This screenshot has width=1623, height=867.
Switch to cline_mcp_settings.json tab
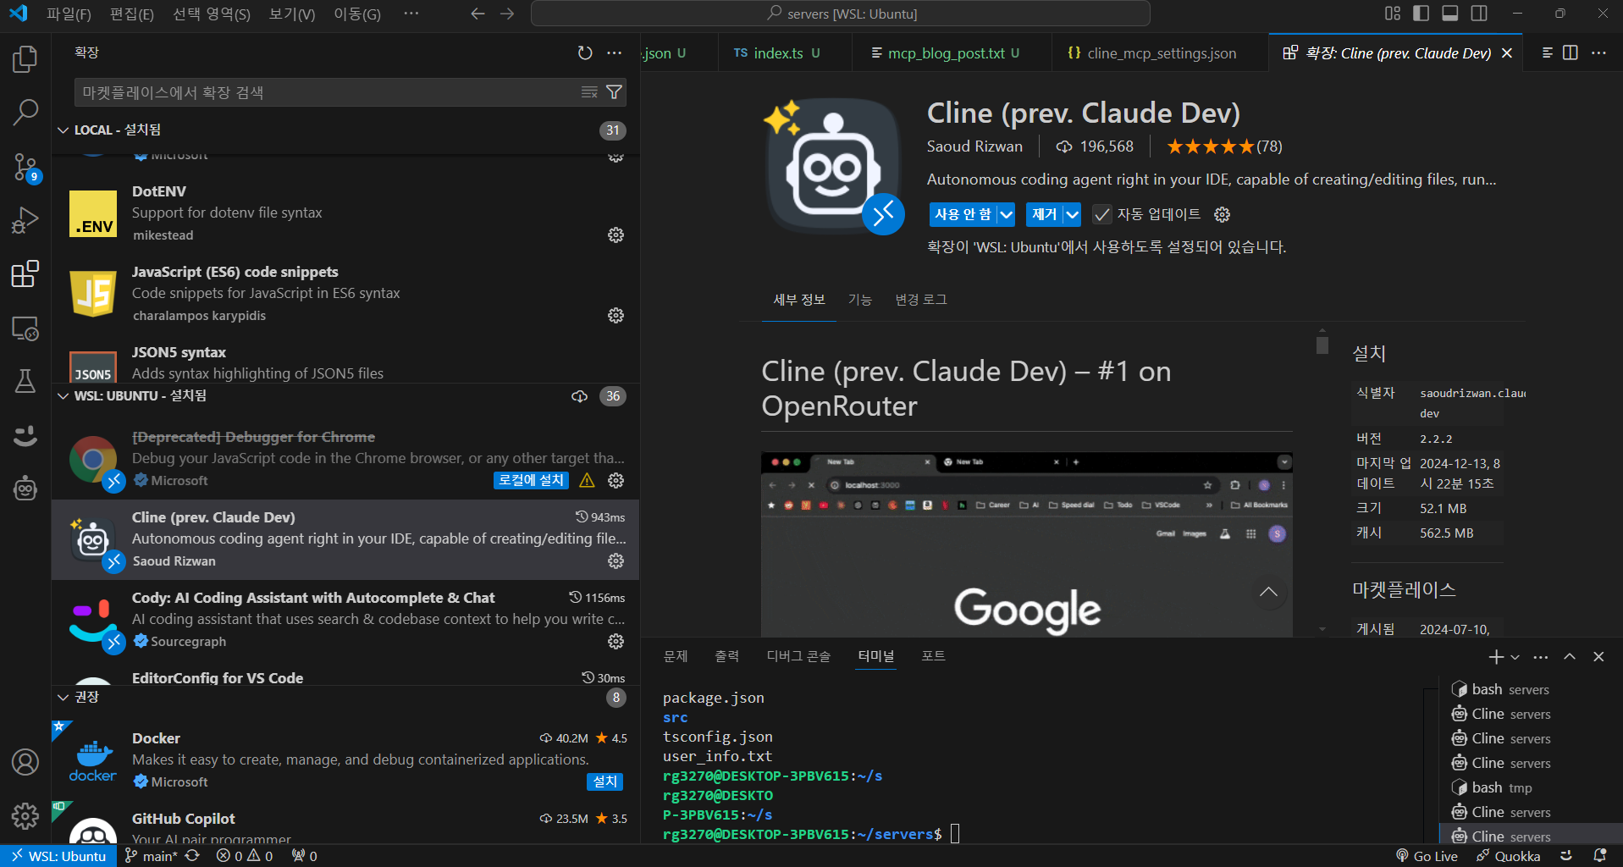1161,53
